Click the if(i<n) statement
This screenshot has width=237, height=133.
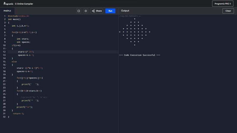click(x=16, y=45)
